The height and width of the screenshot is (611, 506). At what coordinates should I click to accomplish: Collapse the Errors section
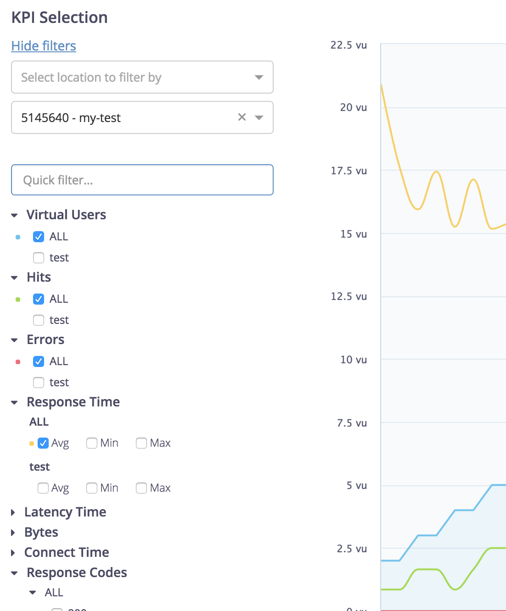[x=14, y=340]
